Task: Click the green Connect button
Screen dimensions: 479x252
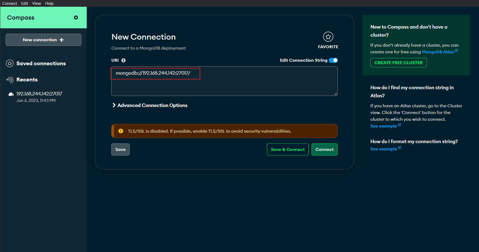Action: click(324, 150)
